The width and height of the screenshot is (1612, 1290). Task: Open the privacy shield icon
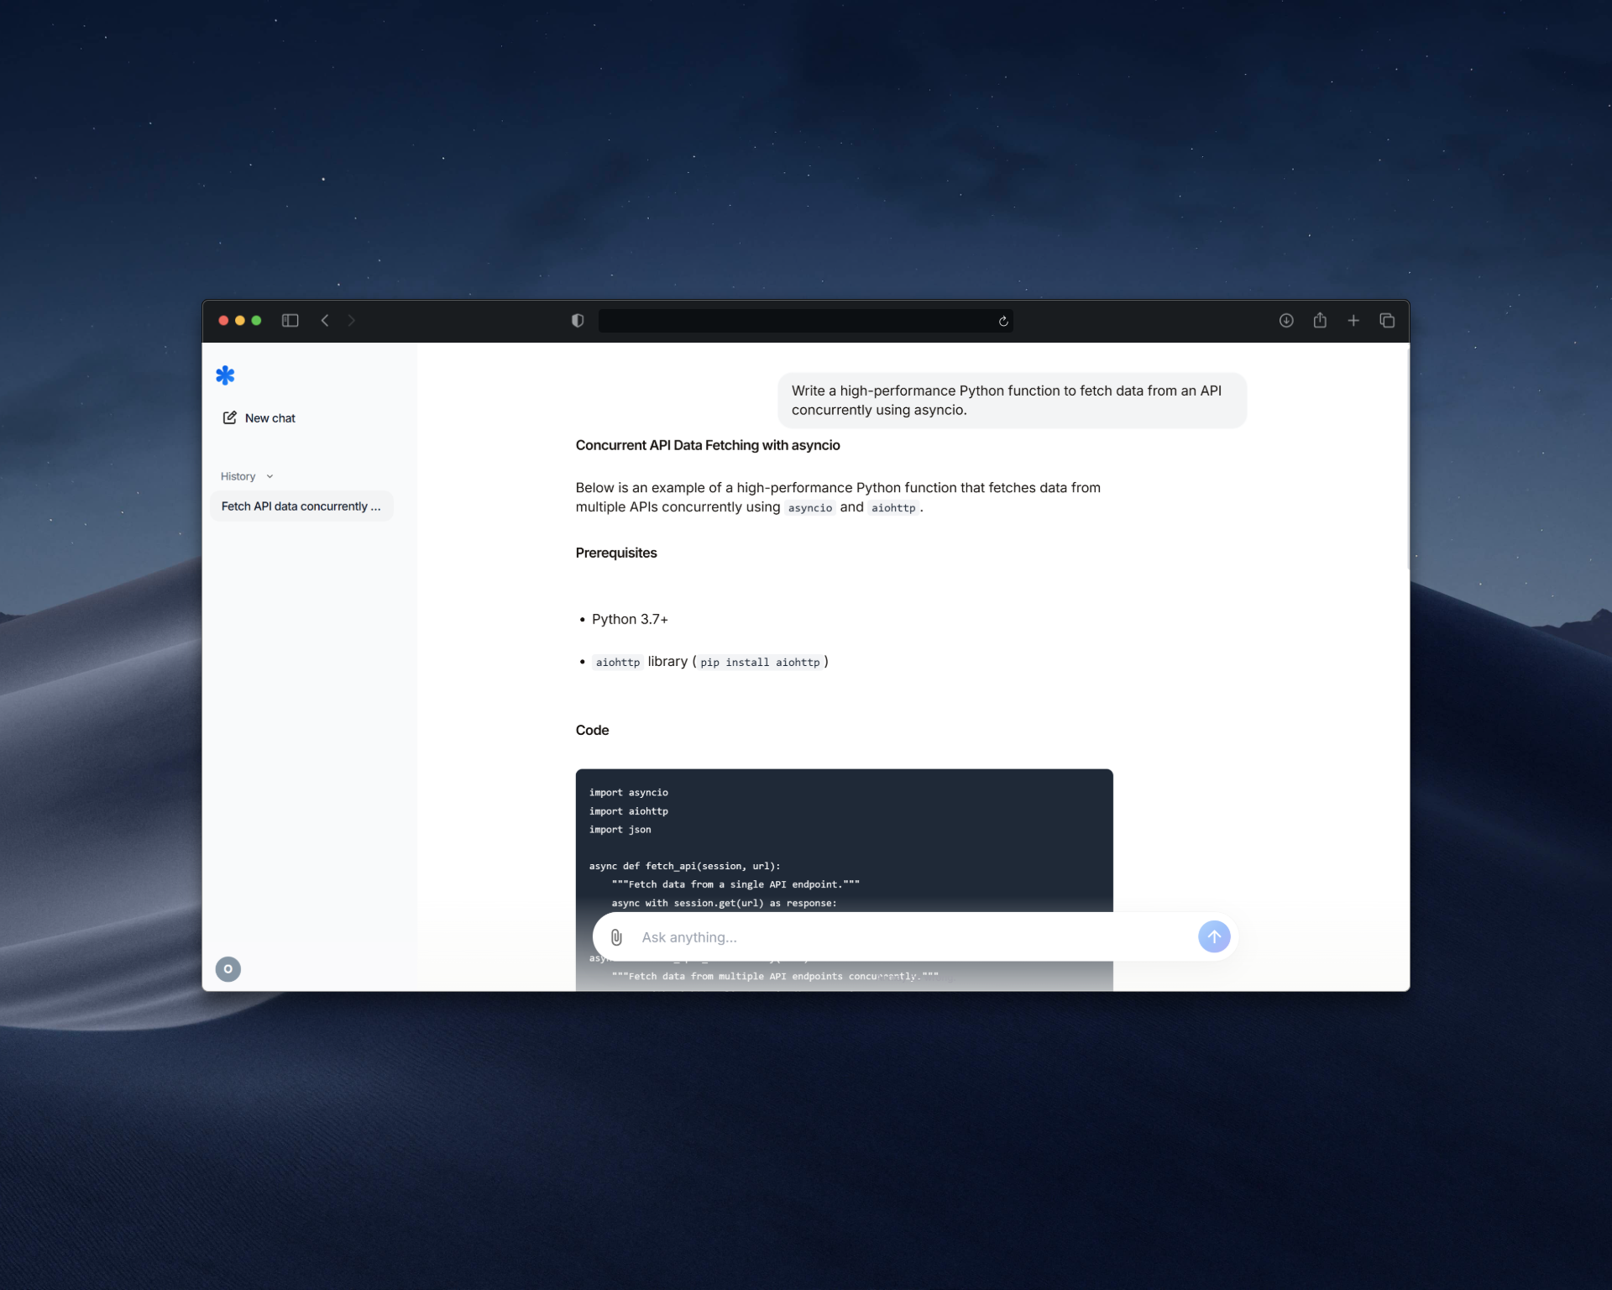pos(578,321)
